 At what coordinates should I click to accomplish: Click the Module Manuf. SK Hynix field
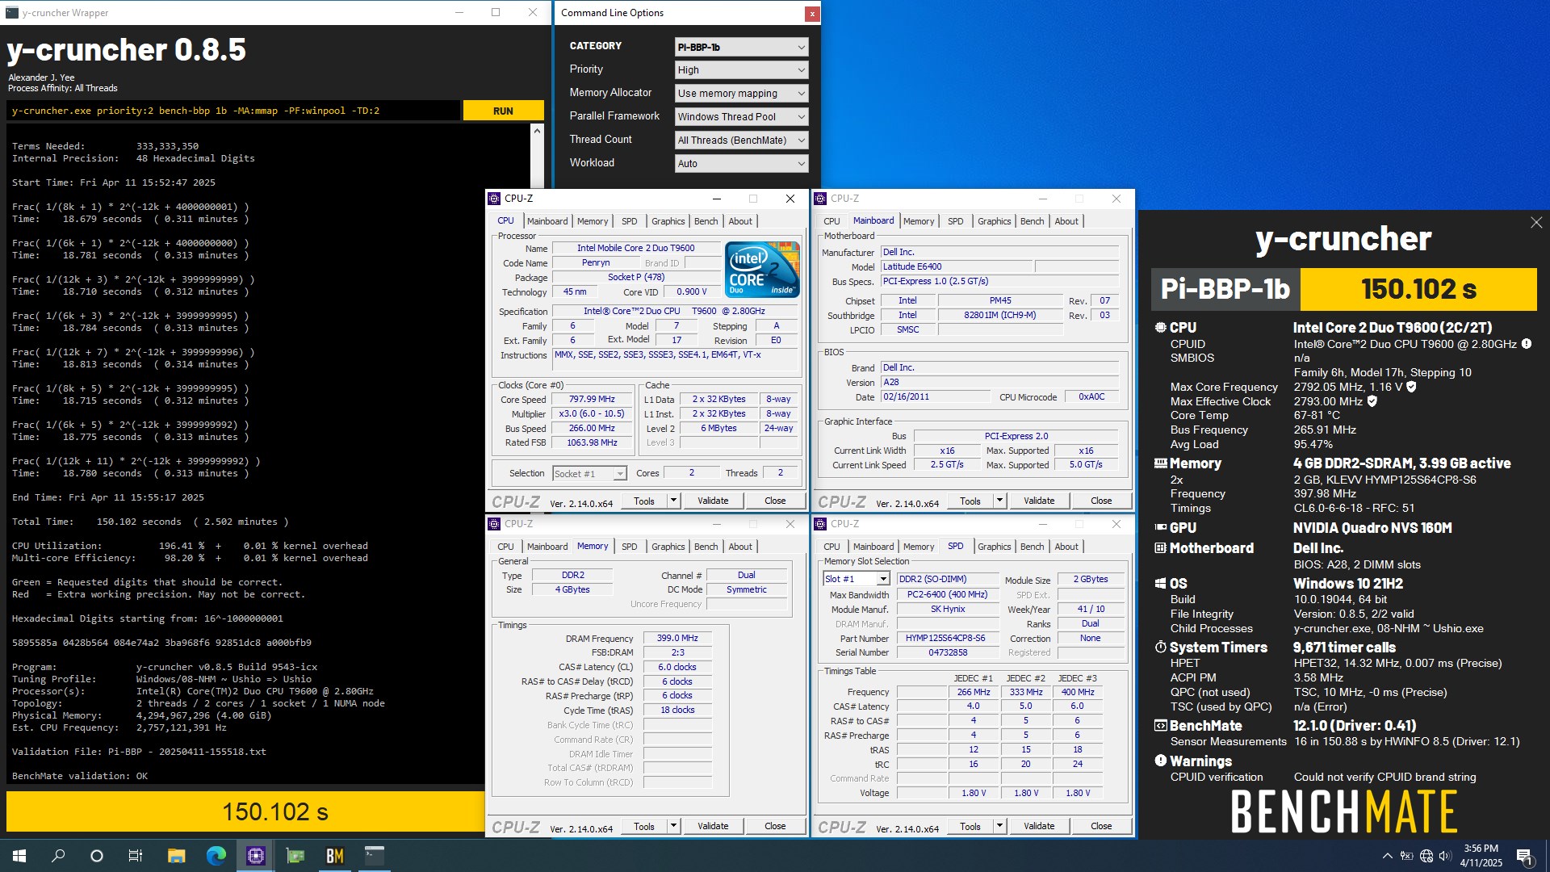coord(947,609)
